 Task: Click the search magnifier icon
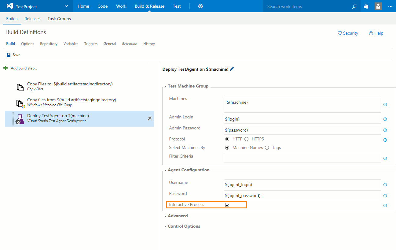pos(354,6)
